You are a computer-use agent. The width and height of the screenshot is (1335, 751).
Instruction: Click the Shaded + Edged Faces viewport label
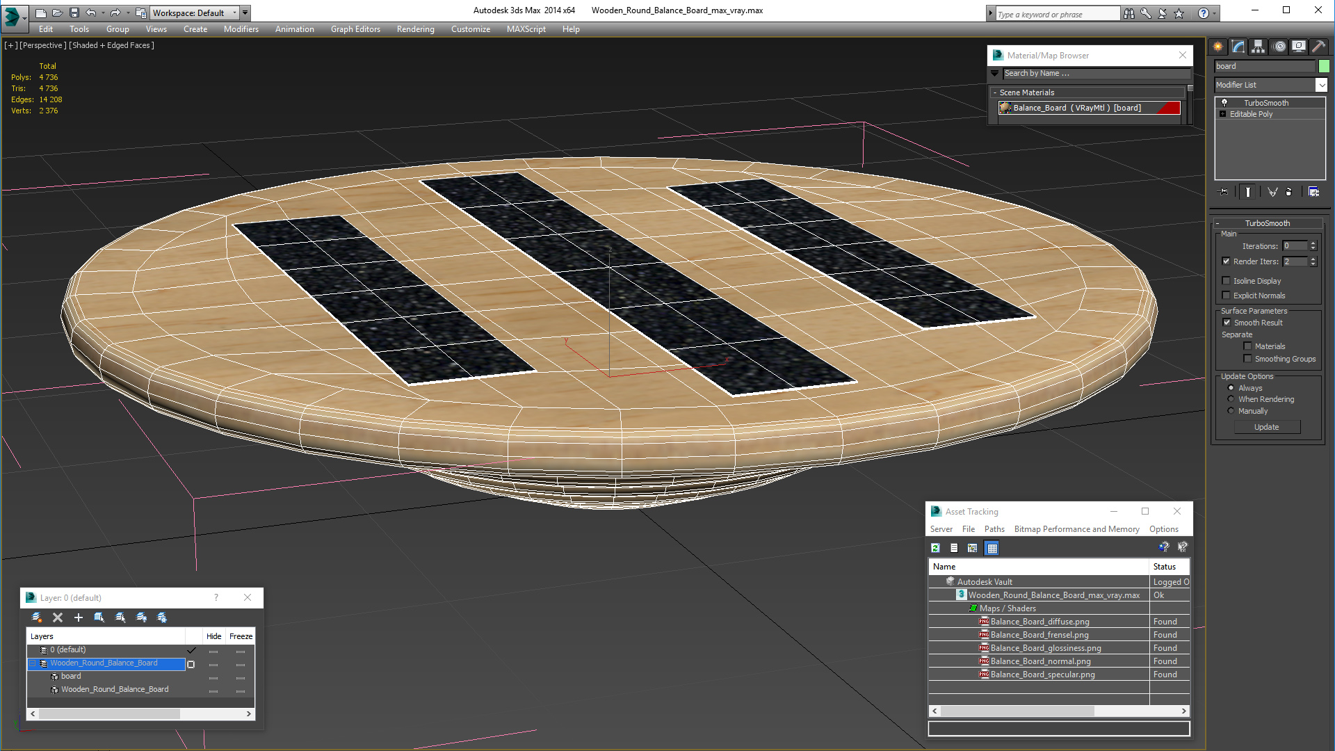click(111, 45)
